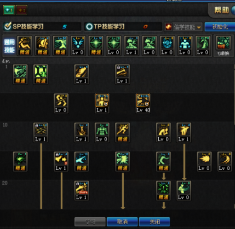Select the 通用技能 category tab
The image size is (235, 229).
[x=9, y=46]
